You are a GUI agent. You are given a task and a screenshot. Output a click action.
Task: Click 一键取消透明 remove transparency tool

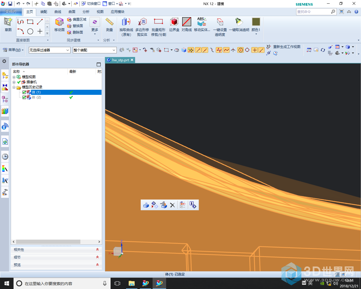tap(239, 25)
